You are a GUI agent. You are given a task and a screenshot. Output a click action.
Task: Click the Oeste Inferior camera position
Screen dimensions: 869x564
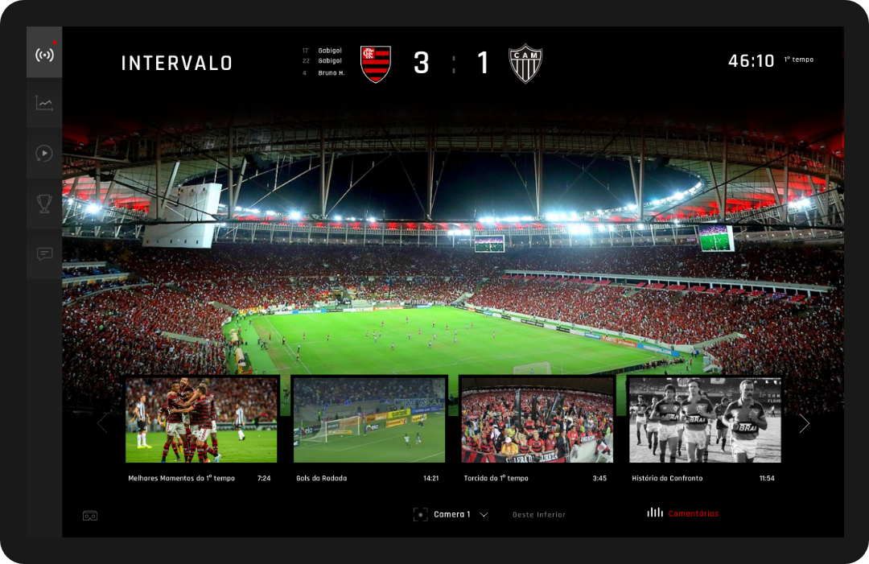(x=538, y=515)
